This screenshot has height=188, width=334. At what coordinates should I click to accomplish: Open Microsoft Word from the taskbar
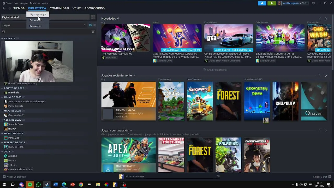click(55, 185)
